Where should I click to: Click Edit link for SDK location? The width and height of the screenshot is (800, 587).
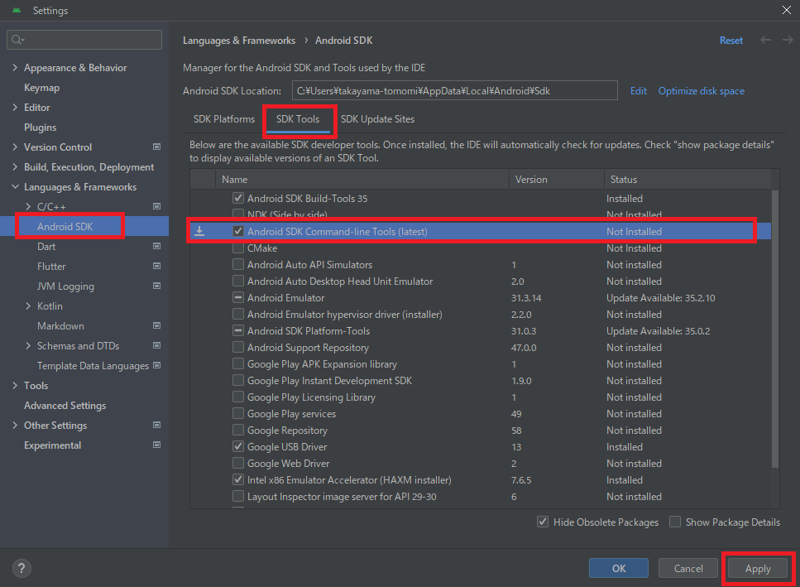pyautogui.click(x=639, y=91)
